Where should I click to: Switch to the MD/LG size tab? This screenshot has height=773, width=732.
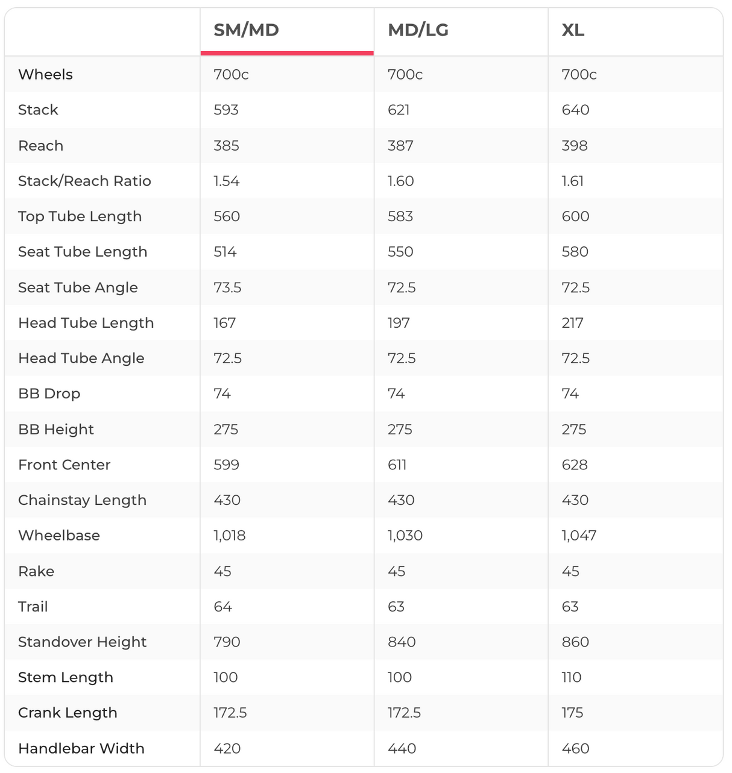pos(418,30)
